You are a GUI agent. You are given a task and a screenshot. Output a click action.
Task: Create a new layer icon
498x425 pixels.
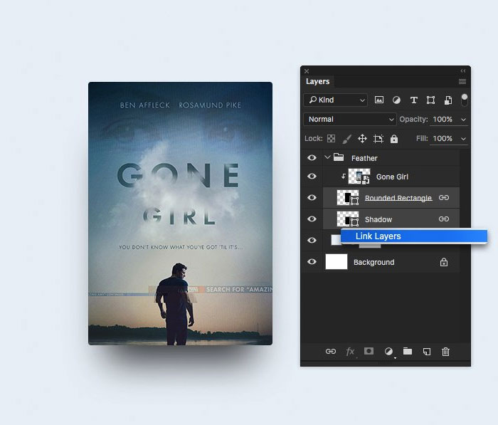click(427, 351)
